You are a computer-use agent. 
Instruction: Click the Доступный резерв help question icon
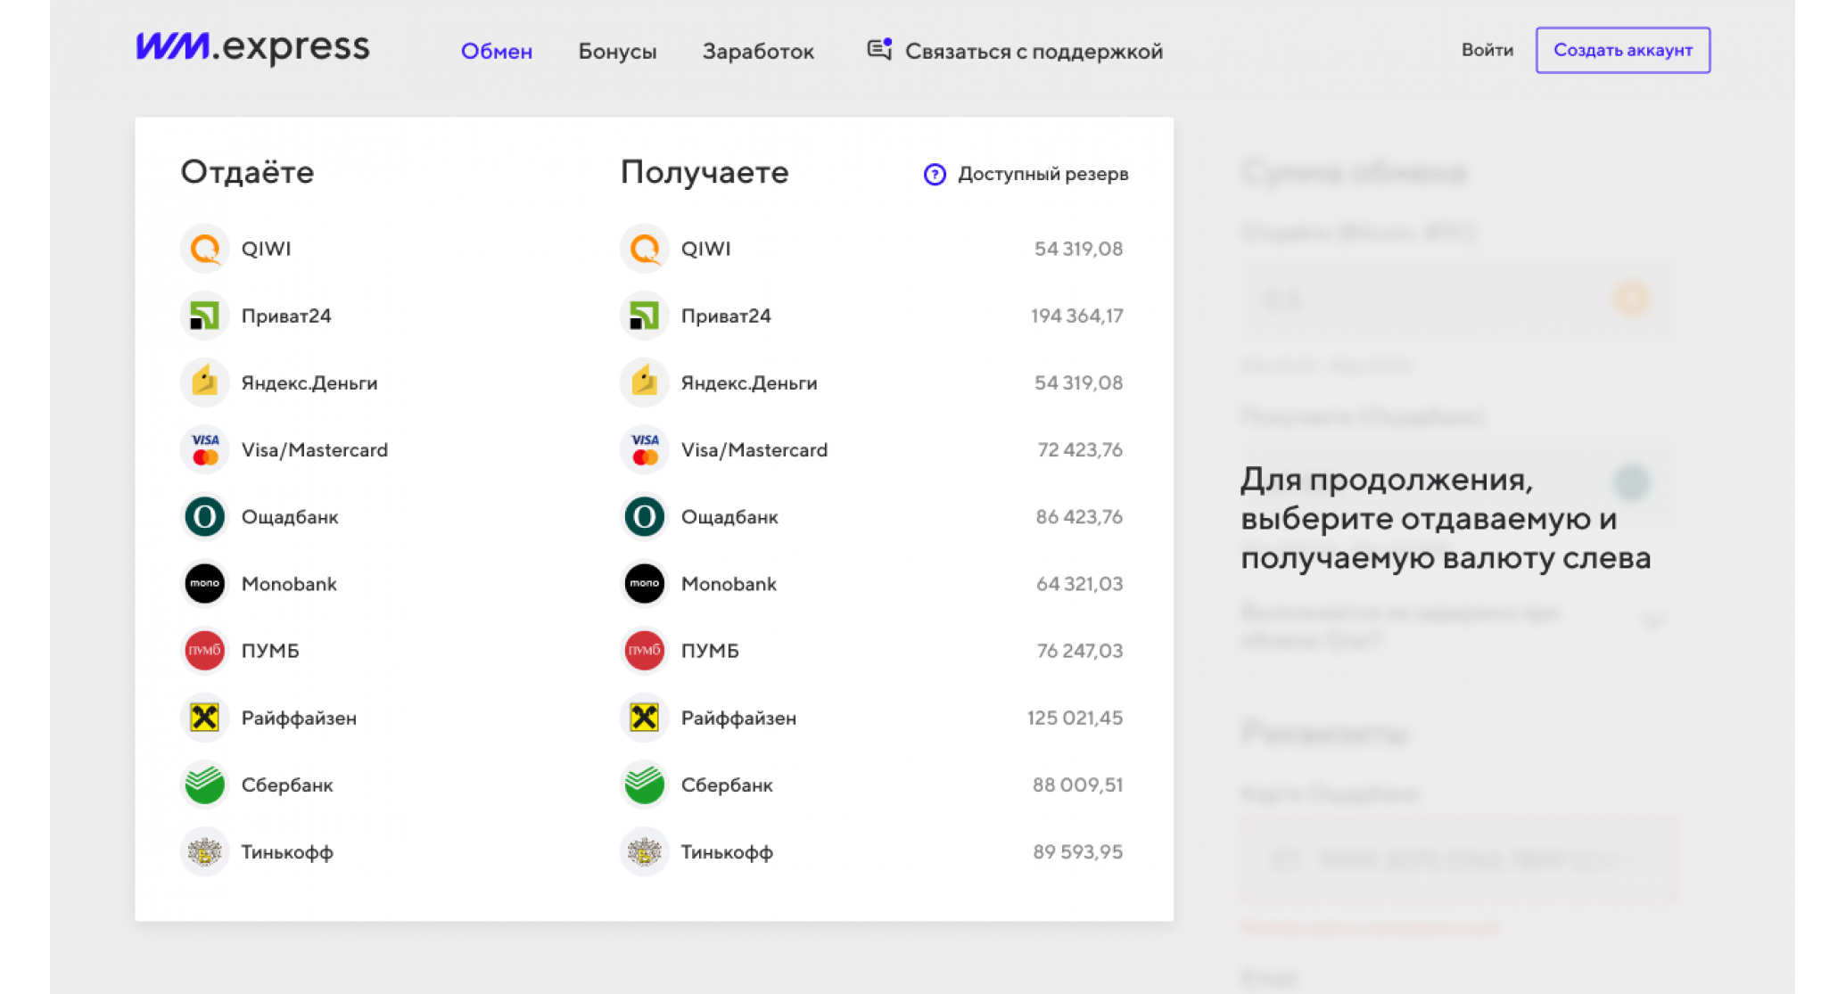click(x=935, y=174)
